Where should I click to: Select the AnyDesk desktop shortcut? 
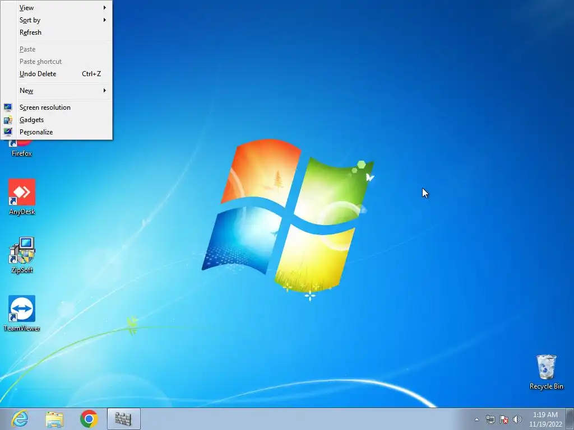22,197
